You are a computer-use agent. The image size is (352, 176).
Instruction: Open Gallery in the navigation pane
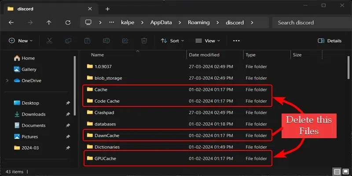pyautogui.click(x=25, y=70)
